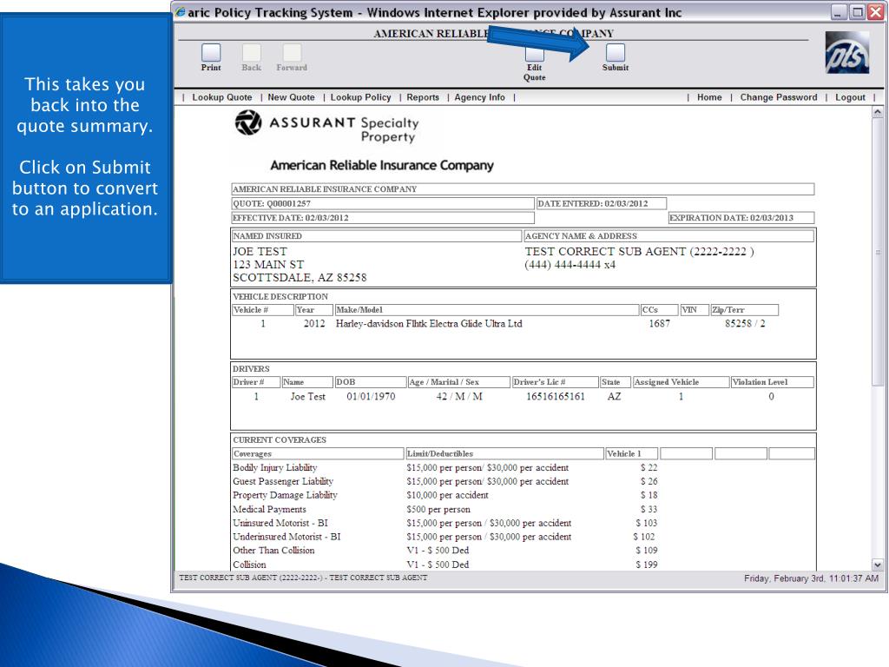This screenshot has width=889, height=667.
Task: Click the Collision coverage row
Action: 445,565
